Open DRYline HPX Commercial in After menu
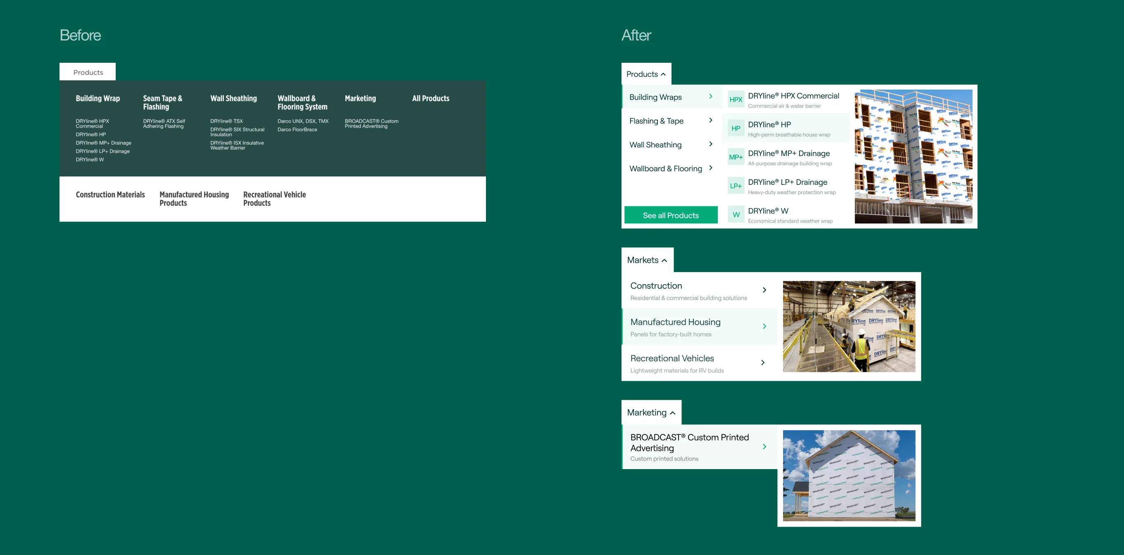This screenshot has height=555, width=1124. tap(786, 100)
